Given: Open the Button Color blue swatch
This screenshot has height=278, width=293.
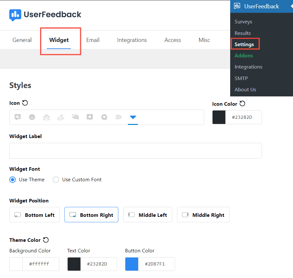Looking at the screenshot, I should (x=132, y=264).
